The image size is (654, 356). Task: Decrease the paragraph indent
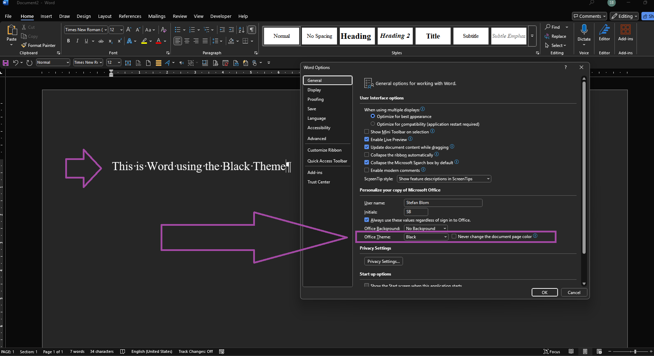coord(222,30)
